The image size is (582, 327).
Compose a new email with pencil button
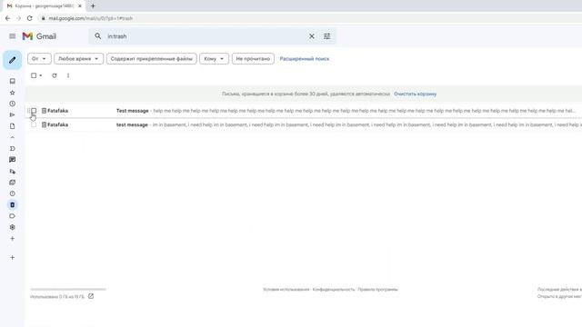[12, 60]
